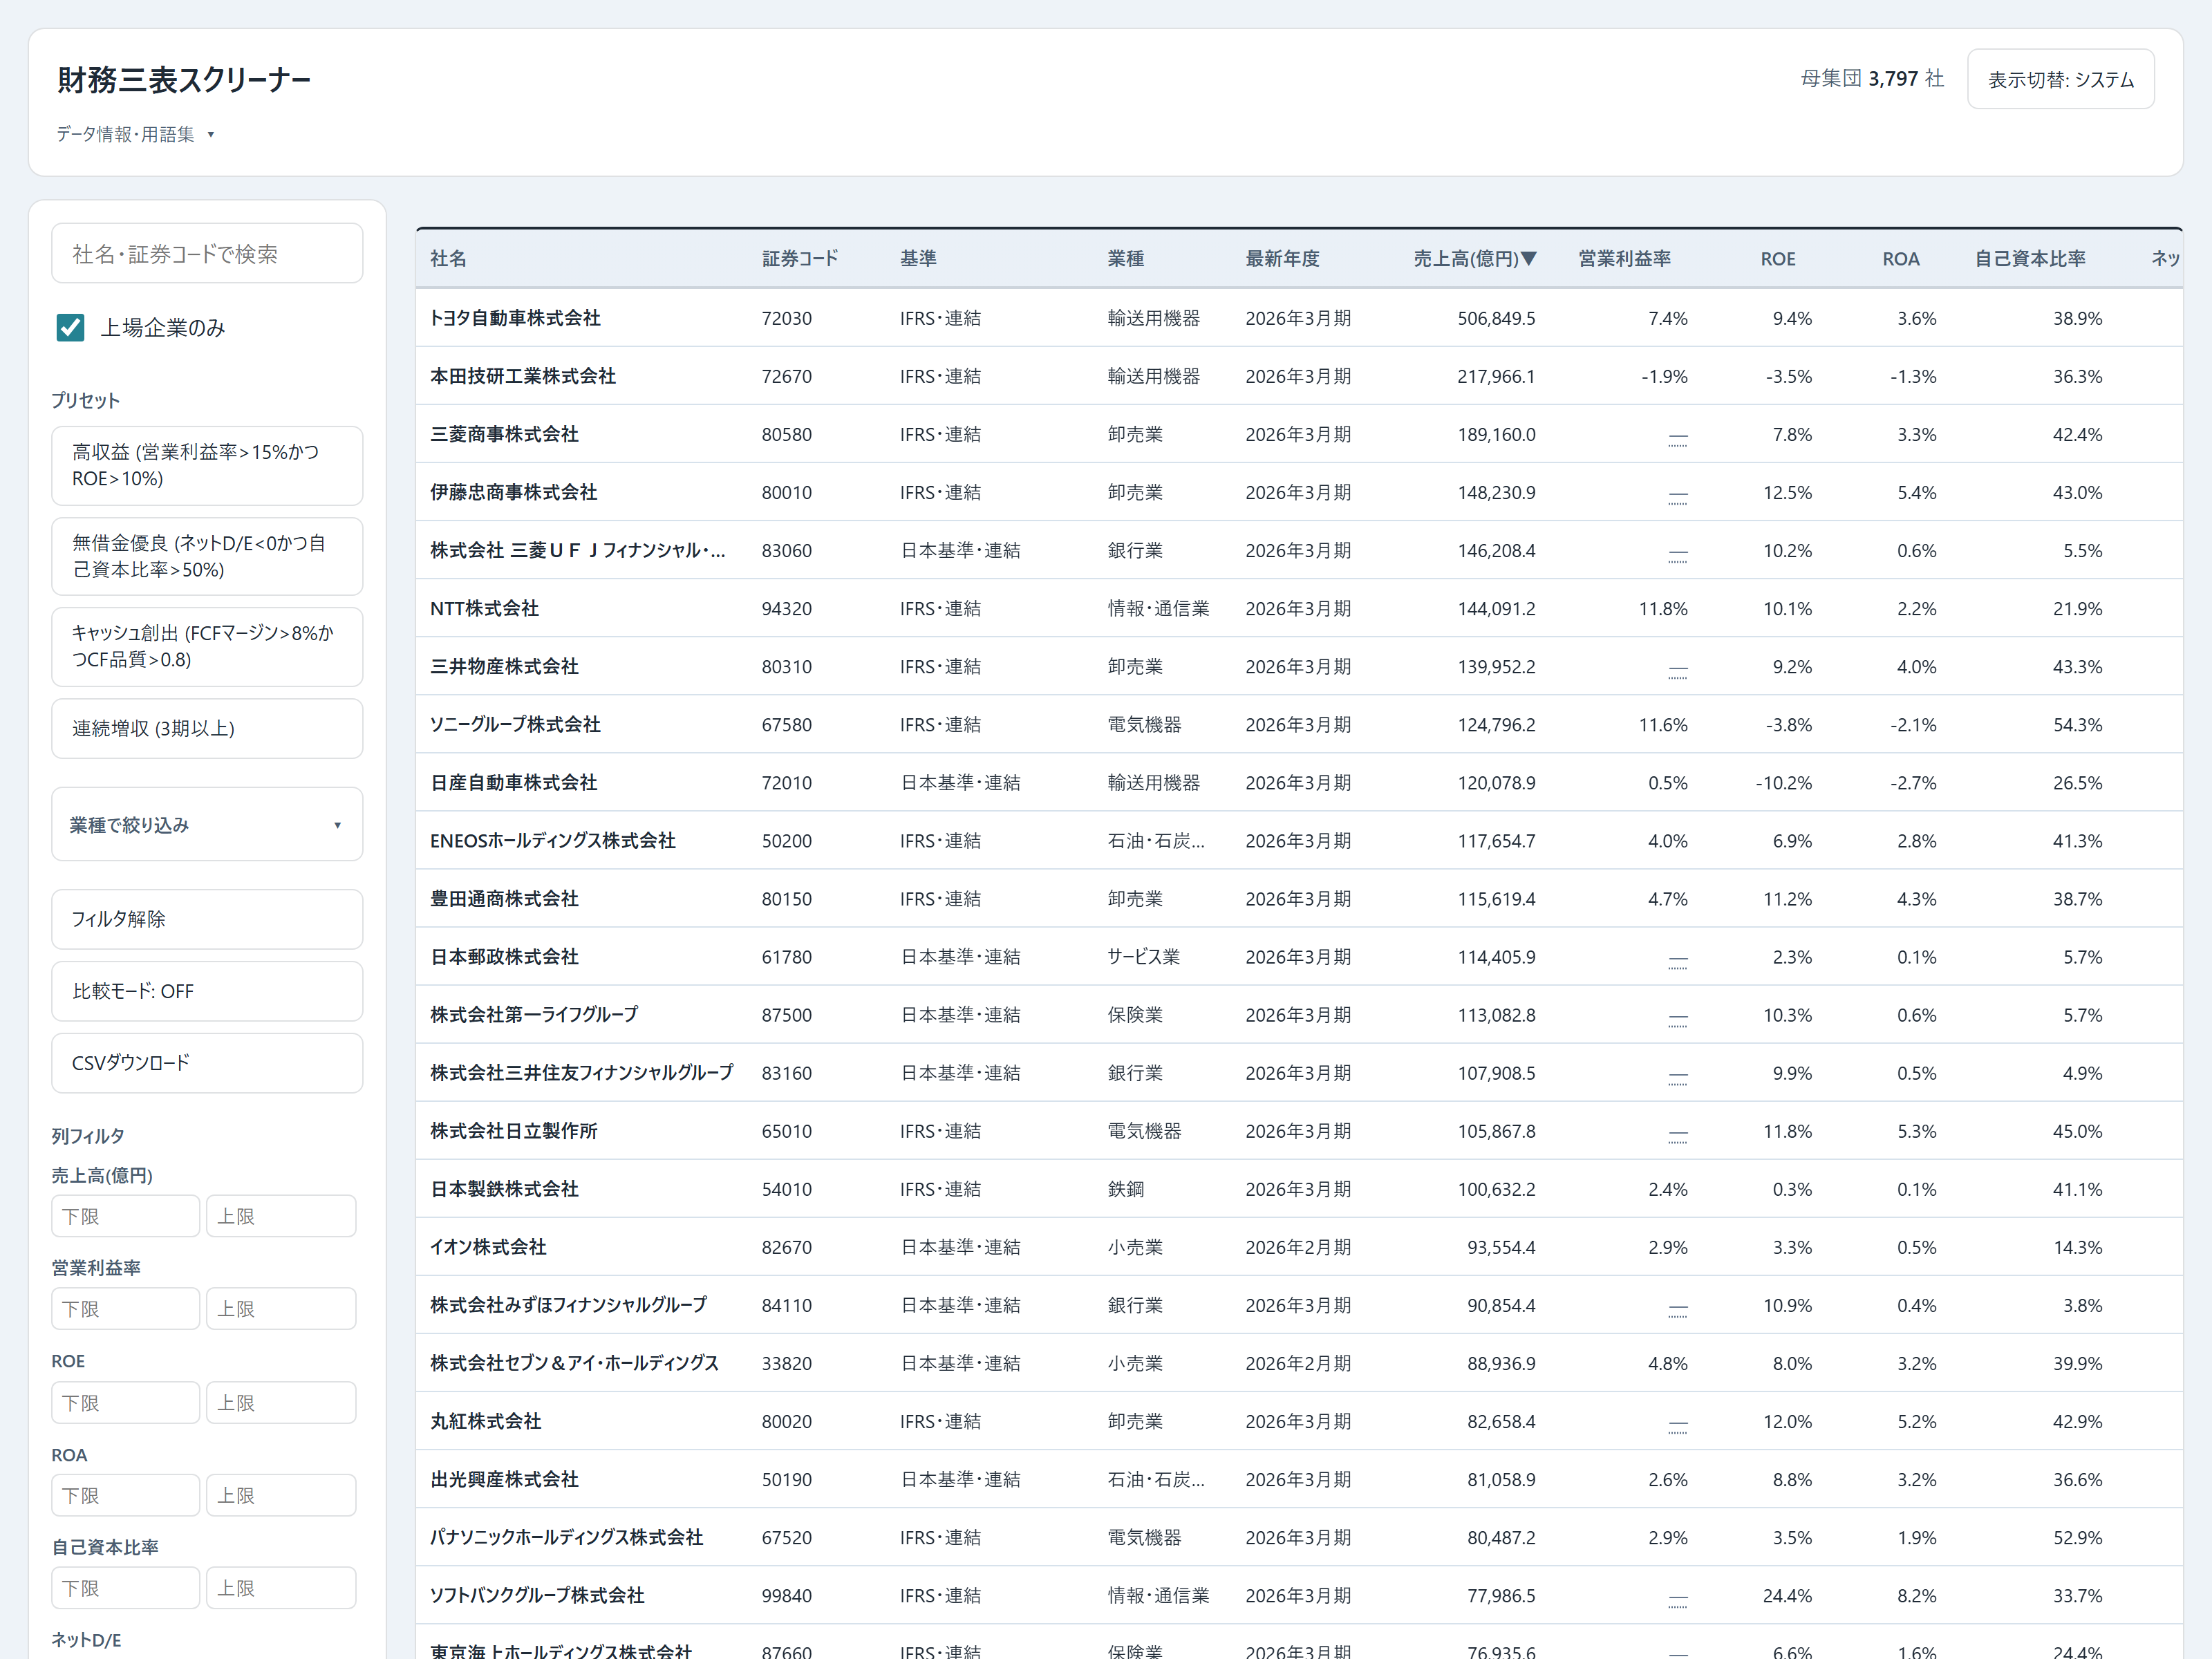Click the 母集団 3,797 社 count
The height and width of the screenshot is (1659, 2212).
1872,78
